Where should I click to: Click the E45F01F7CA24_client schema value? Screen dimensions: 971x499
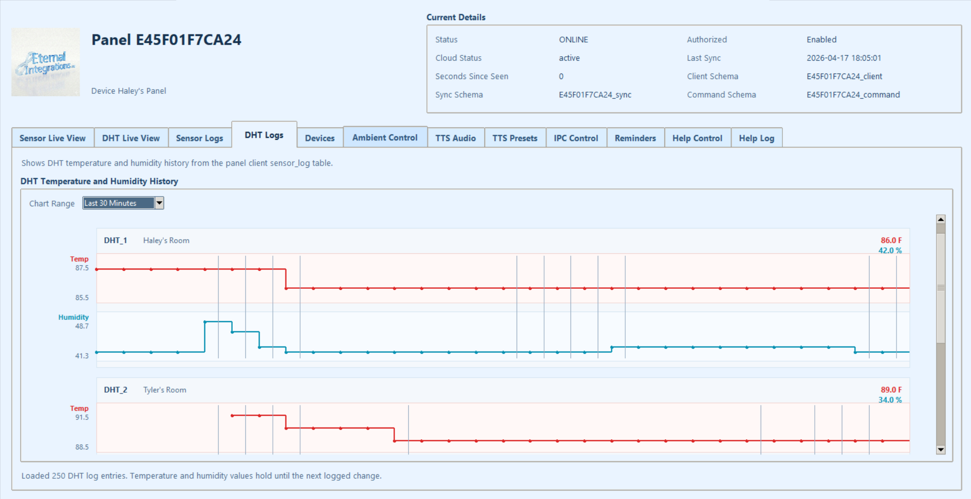tap(844, 76)
